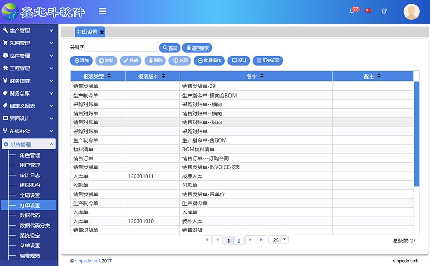Click the 查询 search button

point(169,48)
